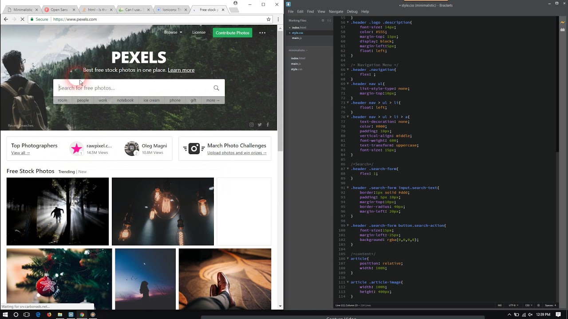Click rawpixel photographer avatar
This screenshot has height=319, width=568.
(x=77, y=148)
